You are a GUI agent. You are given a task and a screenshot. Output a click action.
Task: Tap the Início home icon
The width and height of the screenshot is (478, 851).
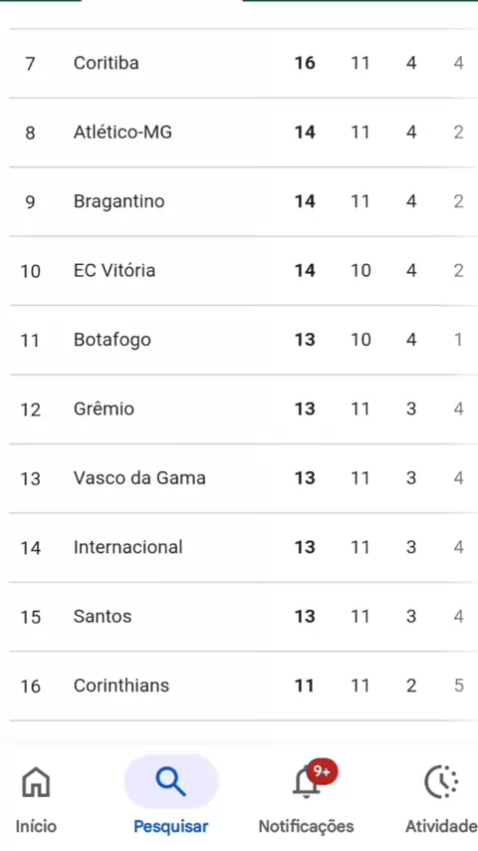pos(36,782)
